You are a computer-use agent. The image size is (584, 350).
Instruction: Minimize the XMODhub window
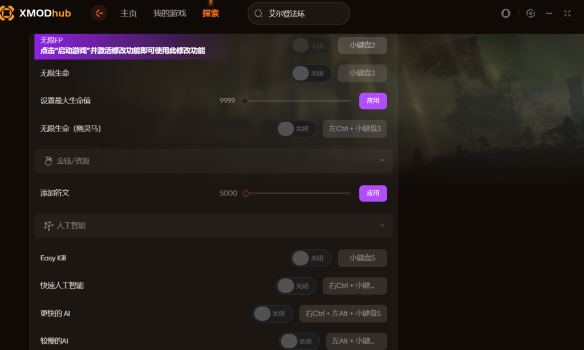[x=549, y=14]
